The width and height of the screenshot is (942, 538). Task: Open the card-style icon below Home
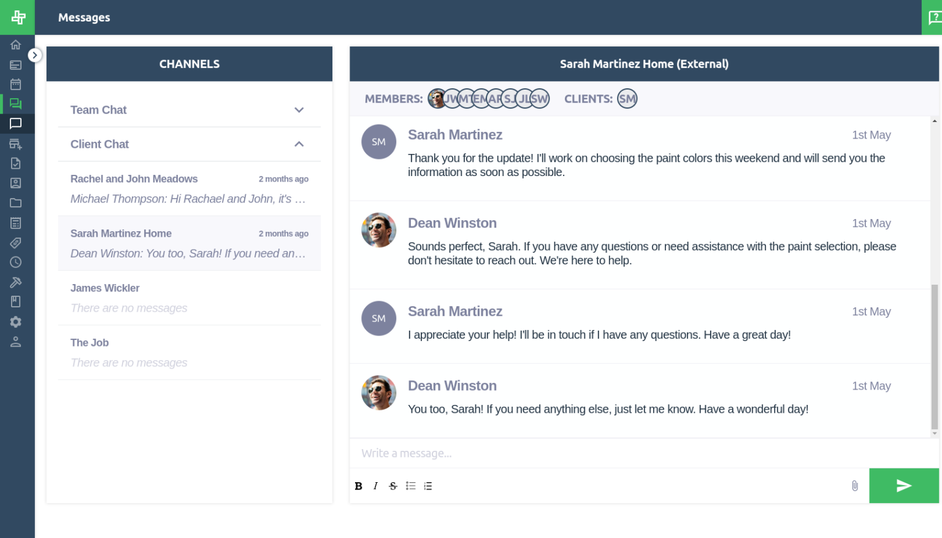point(16,64)
